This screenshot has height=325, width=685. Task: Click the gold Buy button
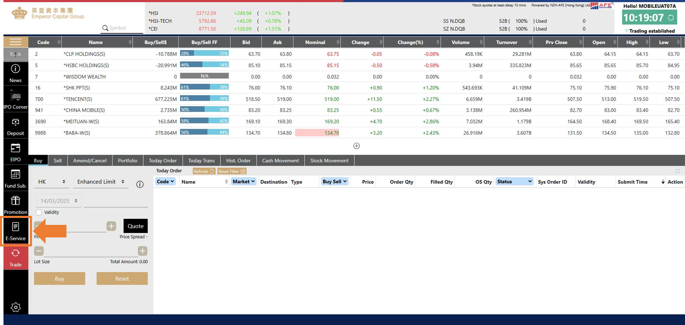[59, 278]
